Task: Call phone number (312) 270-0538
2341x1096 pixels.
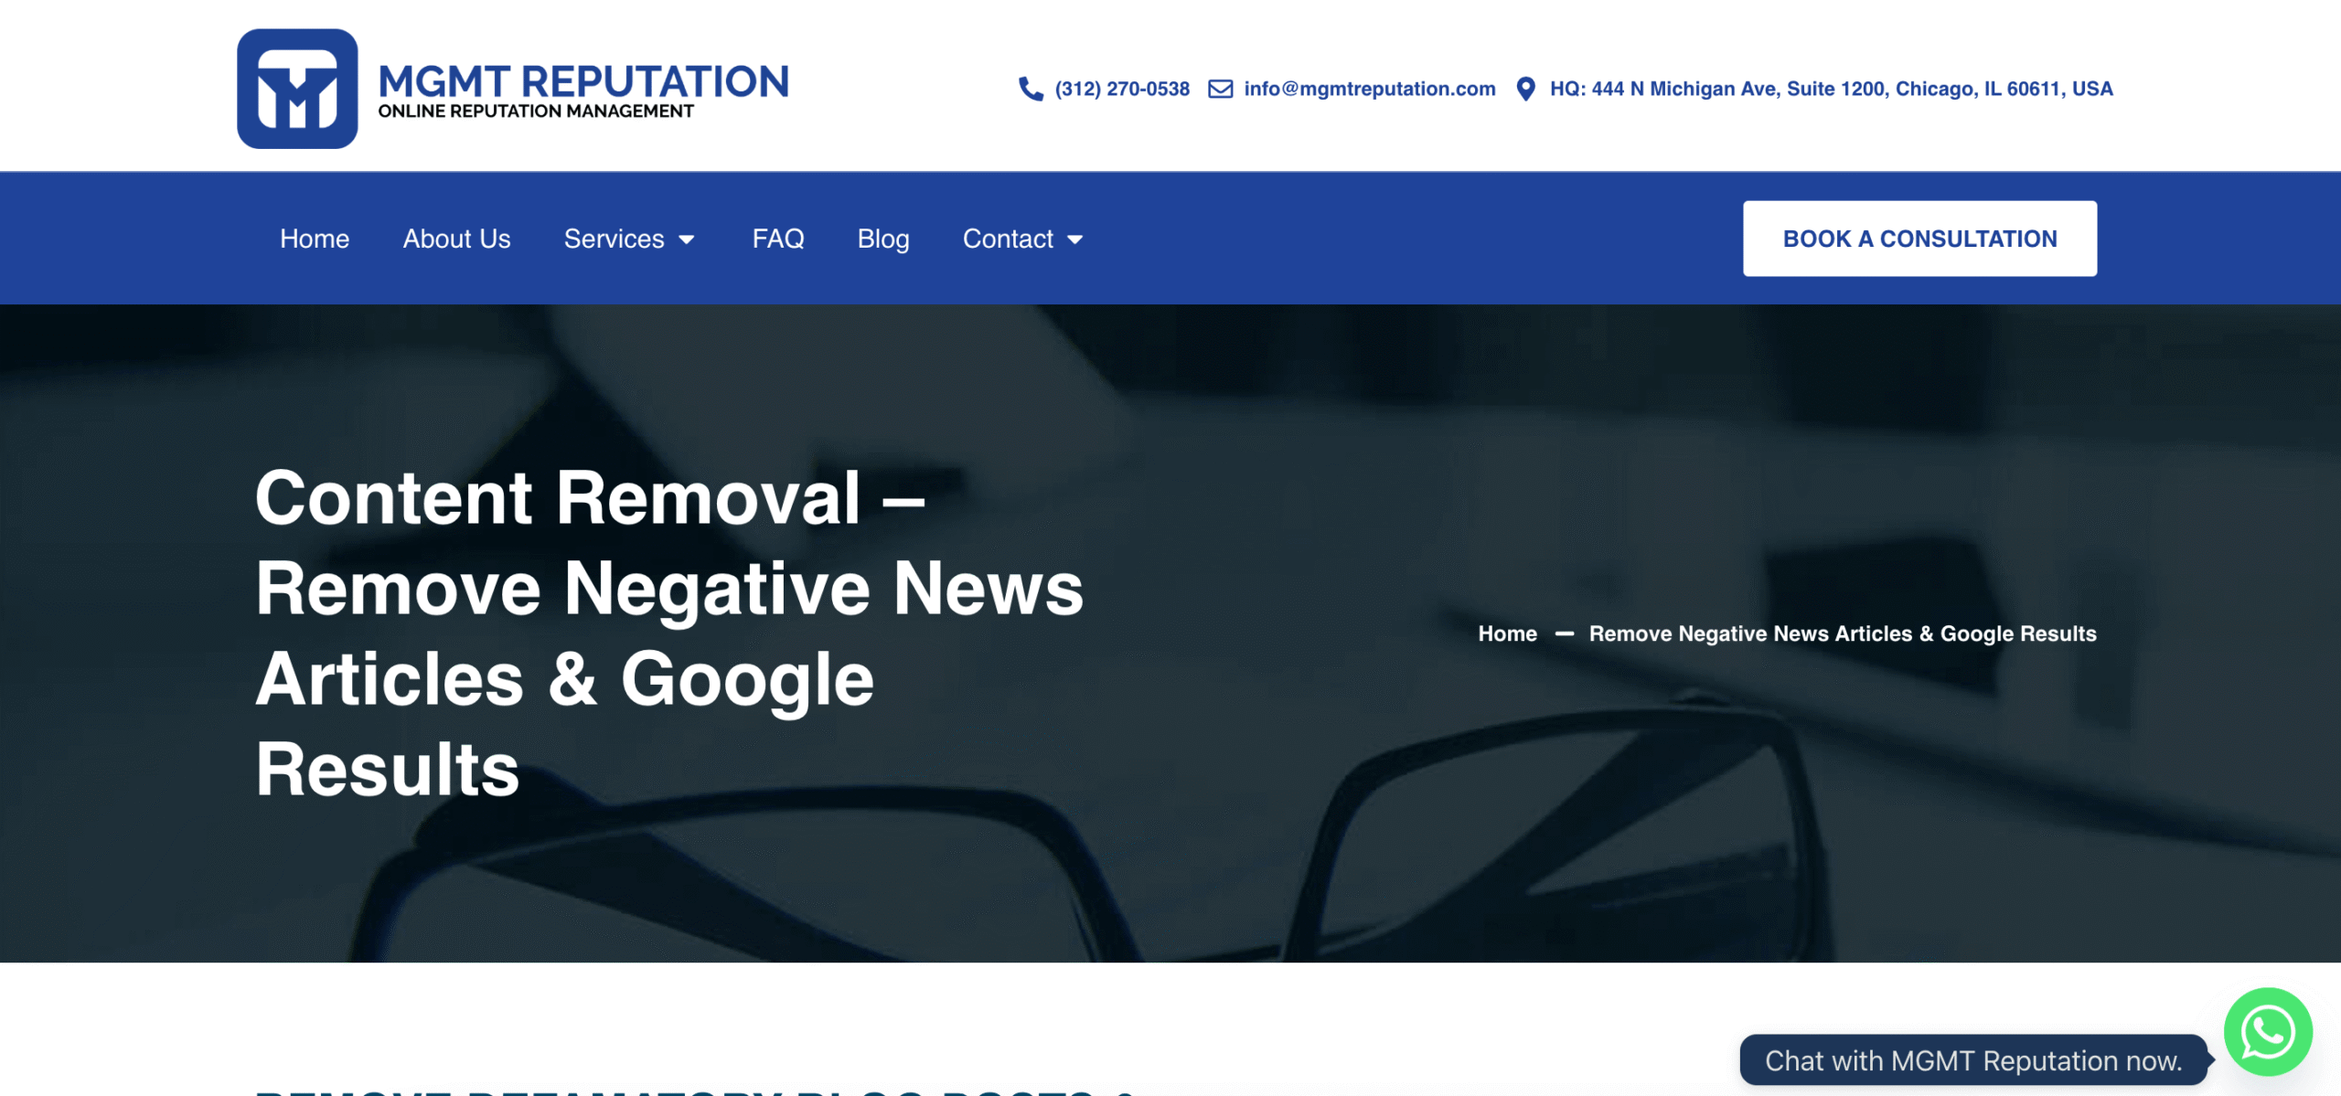Action: [1121, 89]
